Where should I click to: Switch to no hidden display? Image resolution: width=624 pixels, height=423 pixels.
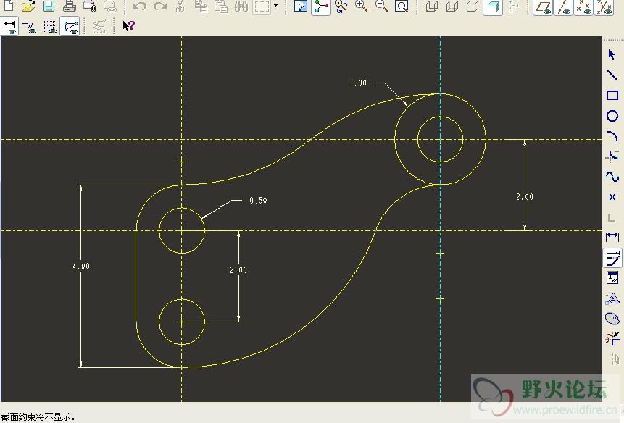click(473, 6)
